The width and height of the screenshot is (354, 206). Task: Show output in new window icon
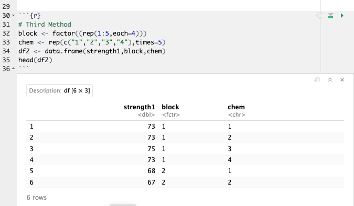[317, 79]
